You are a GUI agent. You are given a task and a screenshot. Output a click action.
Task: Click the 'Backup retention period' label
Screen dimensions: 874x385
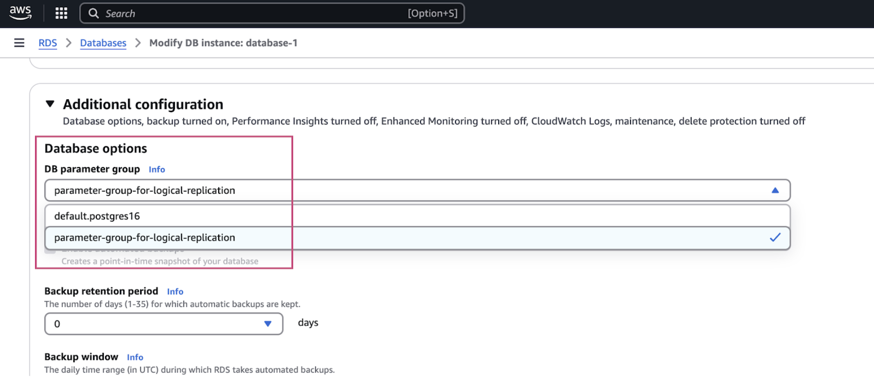click(101, 291)
